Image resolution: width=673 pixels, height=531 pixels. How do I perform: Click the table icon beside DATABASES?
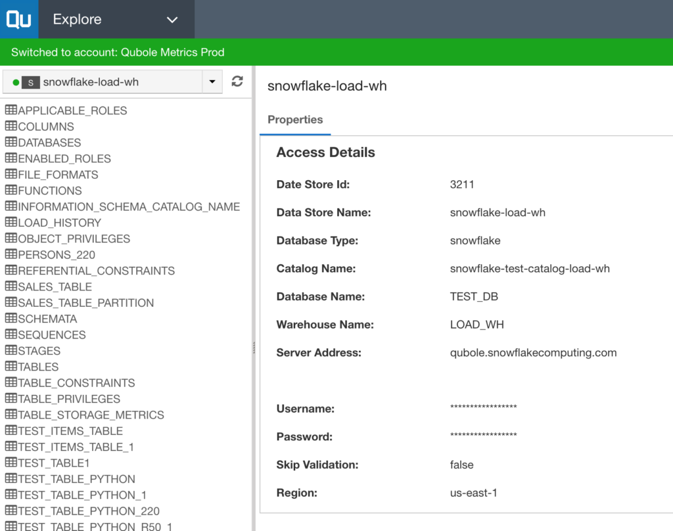click(11, 142)
